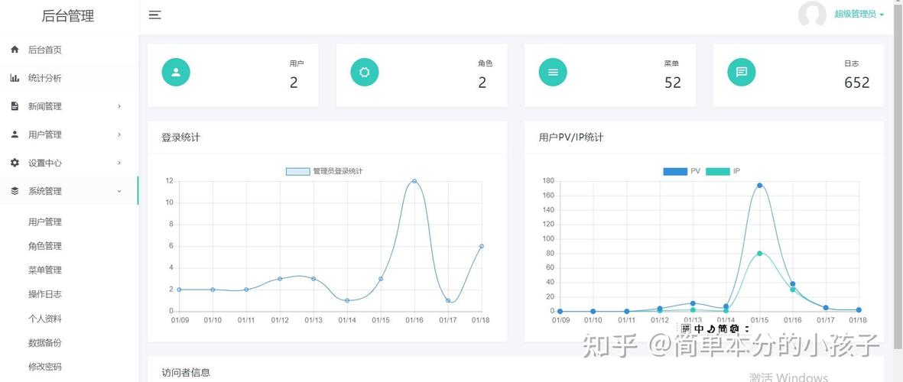Screen dimensions: 903x382
Task: Click the teal gear icon on 角色 card
Action: click(x=365, y=73)
